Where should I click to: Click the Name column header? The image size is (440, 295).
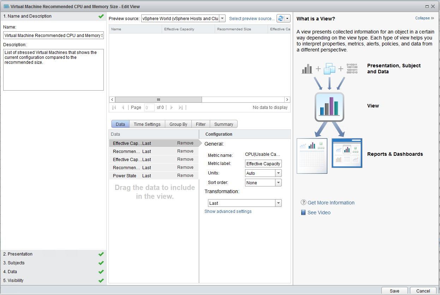point(135,29)
